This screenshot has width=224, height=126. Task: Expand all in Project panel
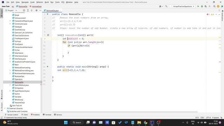point(28,10)
